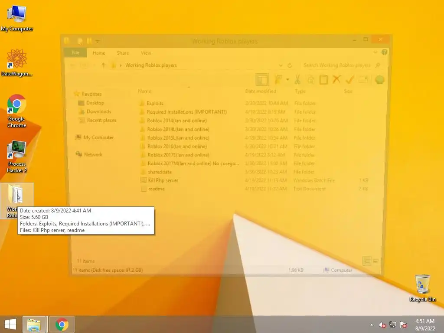Open the address bar history dropdown

click(281, 65)
